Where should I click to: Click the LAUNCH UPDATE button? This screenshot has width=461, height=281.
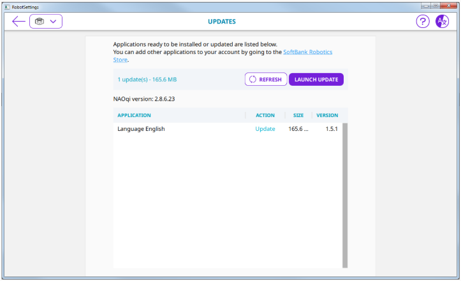(x=316, y=79)
